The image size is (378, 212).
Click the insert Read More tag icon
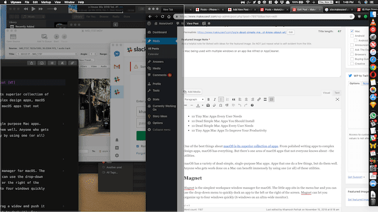click(265, 100)
